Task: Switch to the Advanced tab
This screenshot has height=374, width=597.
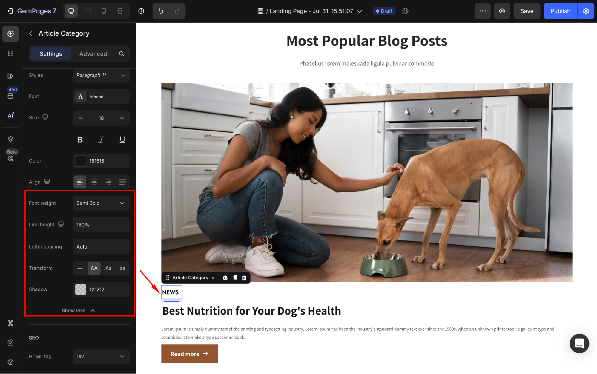Action: (x=93, y=54)
